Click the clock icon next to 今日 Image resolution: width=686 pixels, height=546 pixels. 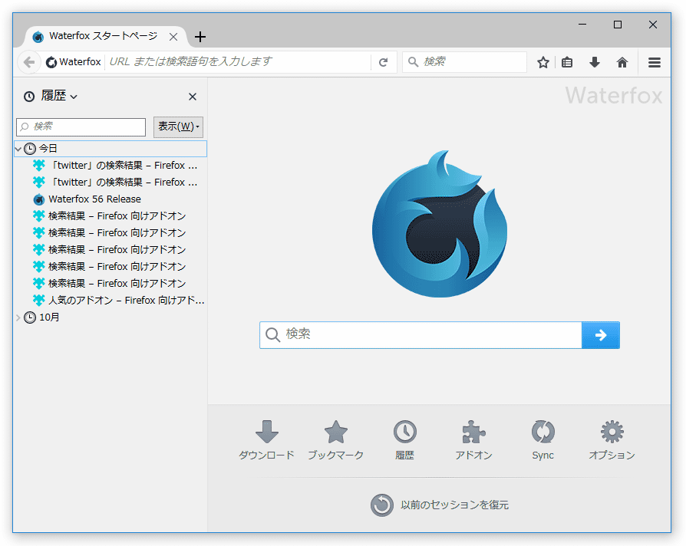point(30,149)
